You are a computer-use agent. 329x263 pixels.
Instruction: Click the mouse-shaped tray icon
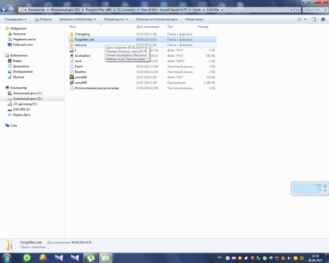tap(246, 258)
